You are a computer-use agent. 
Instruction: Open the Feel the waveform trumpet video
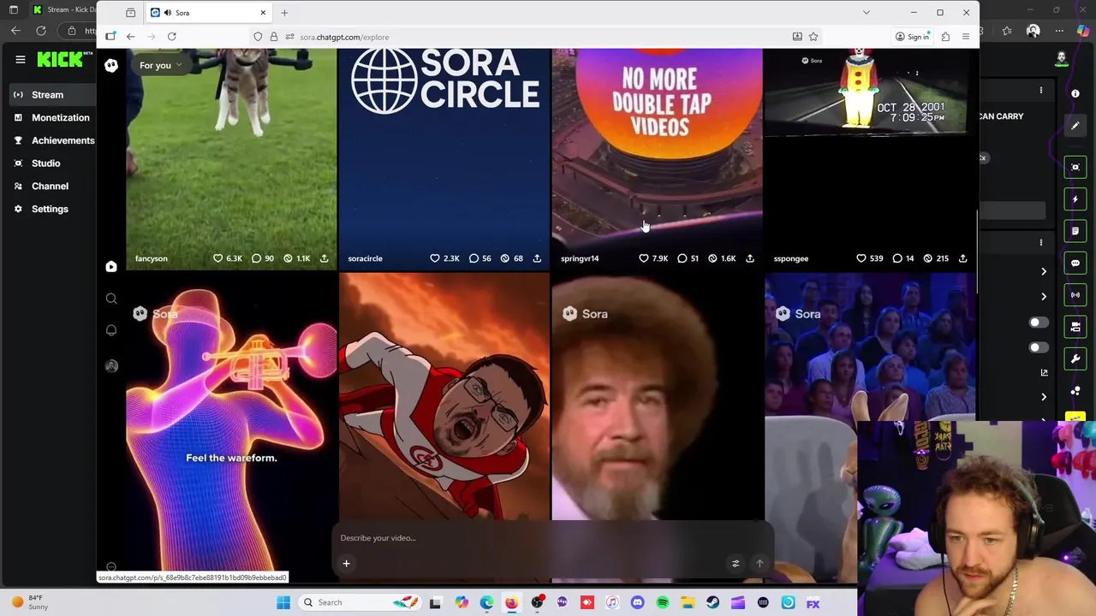[x=231, y=423]
